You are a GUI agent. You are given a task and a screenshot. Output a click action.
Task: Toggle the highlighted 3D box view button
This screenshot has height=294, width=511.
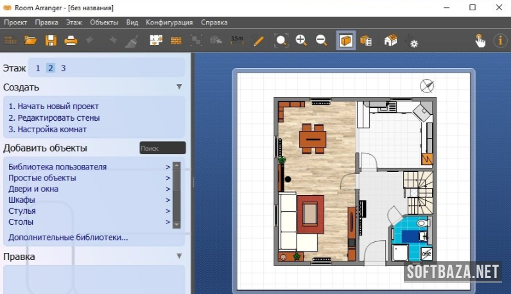[x=347, y=41]
